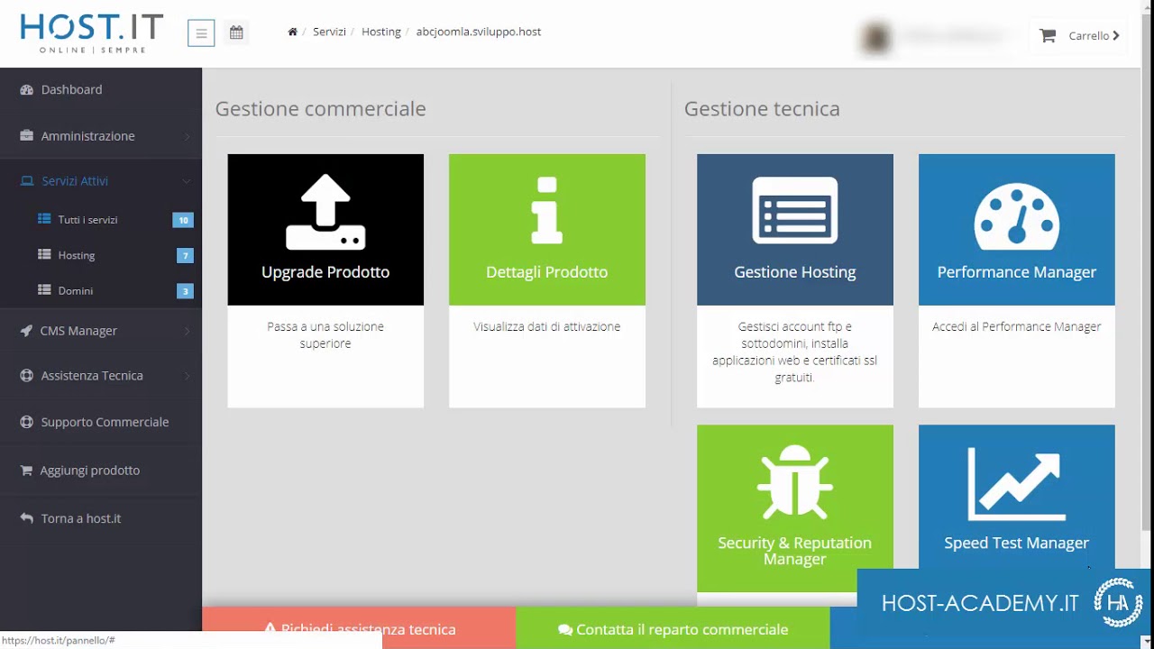Click the Dettagli Prodotto info icon
This screenshot has height=649, width=1154.
[546, 211]
